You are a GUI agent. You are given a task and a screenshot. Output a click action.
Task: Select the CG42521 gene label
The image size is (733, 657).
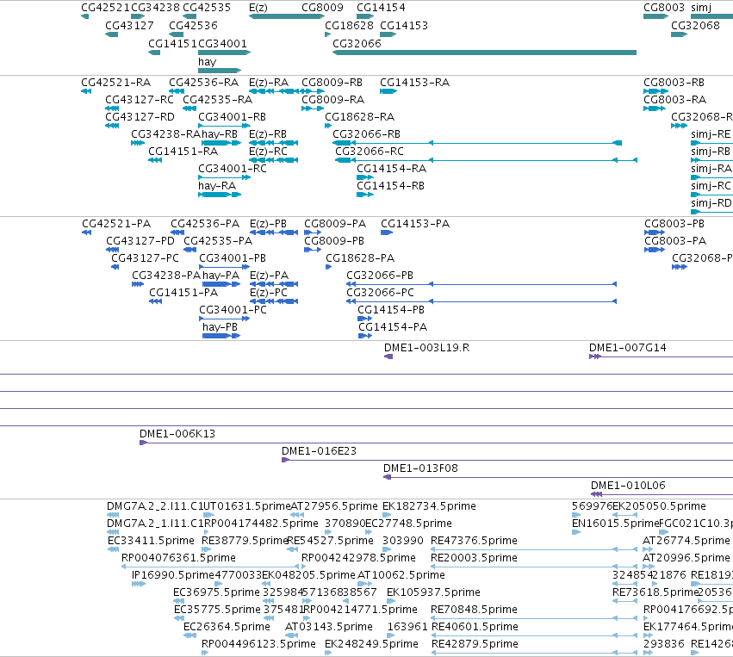(x=105, y=8)
